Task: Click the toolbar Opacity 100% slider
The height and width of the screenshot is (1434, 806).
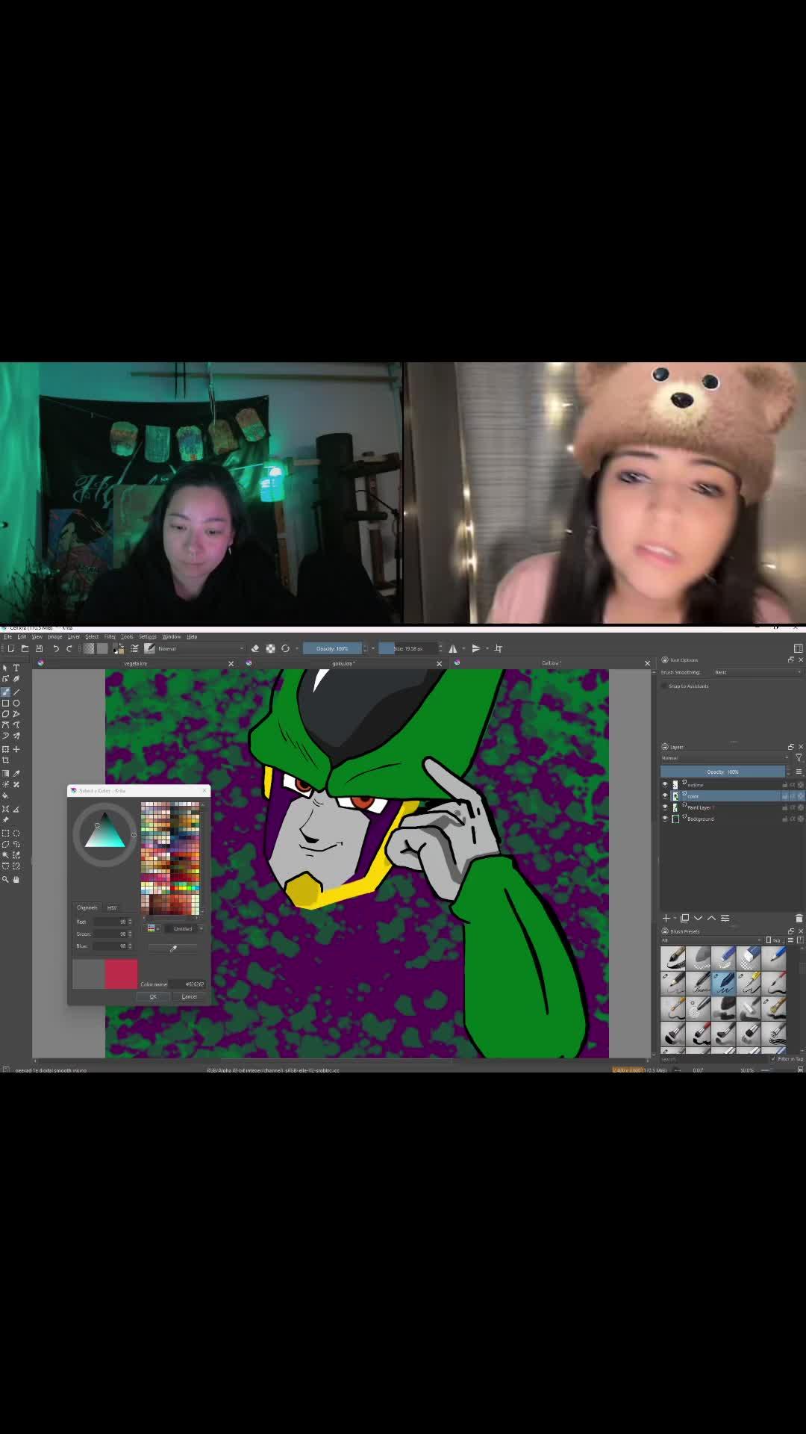Action: [333, 648]
